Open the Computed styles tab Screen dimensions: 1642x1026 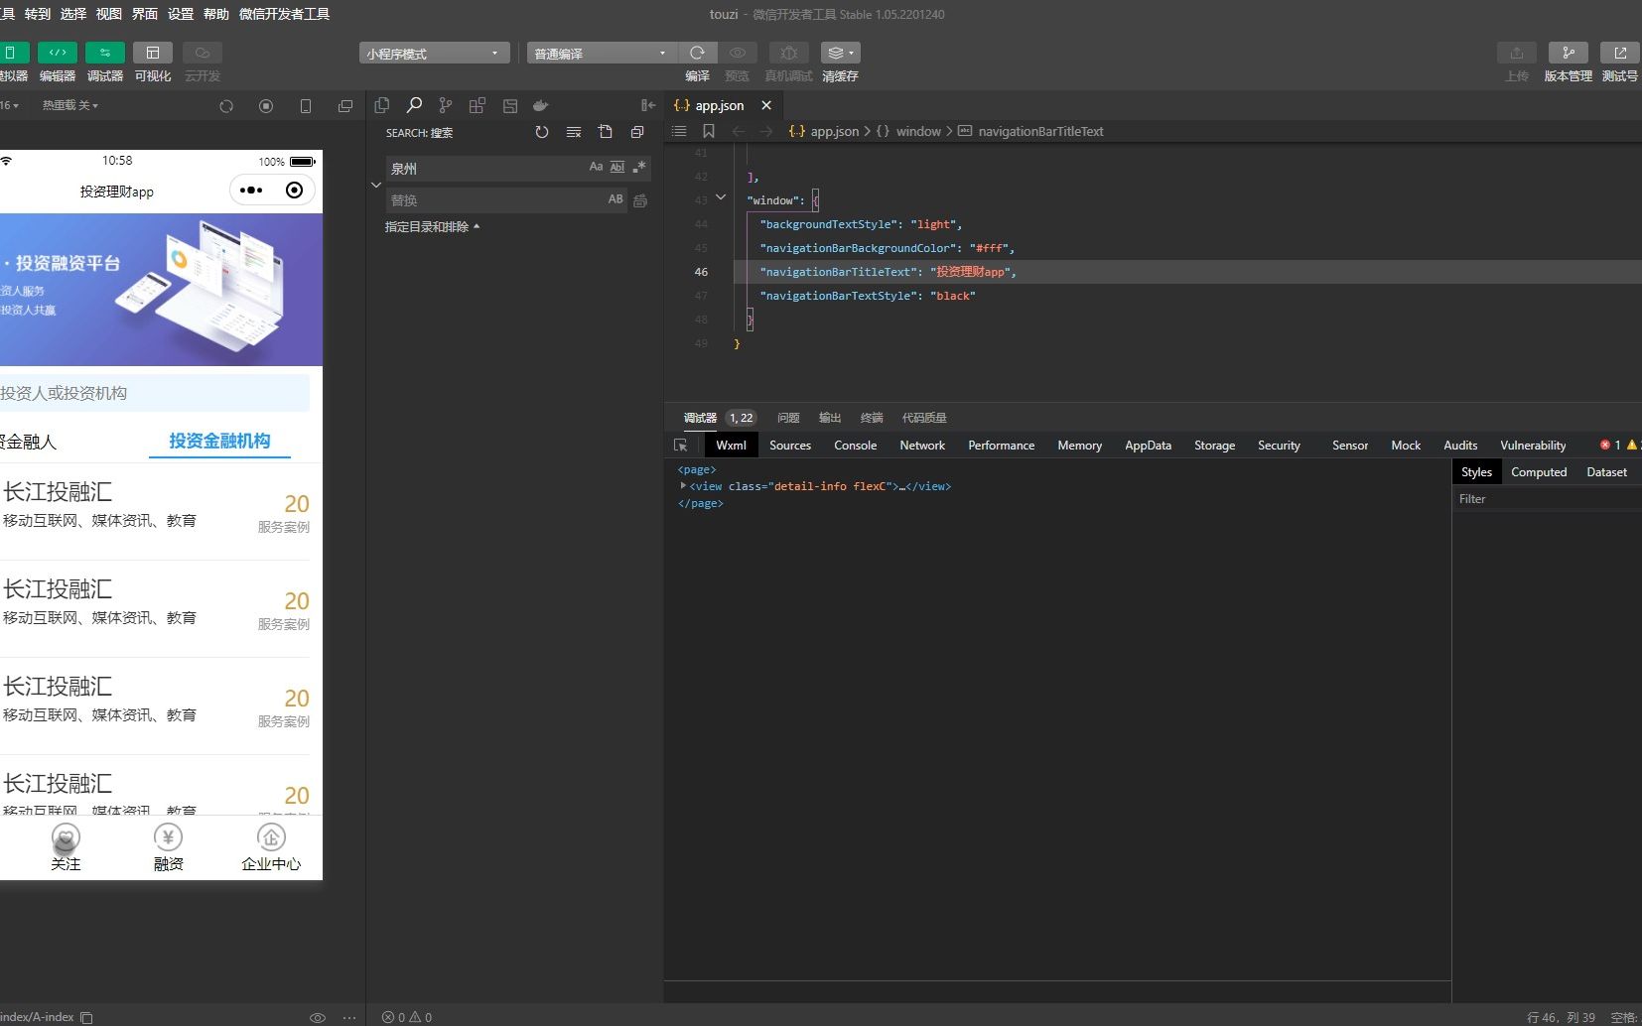point(1539,472)
